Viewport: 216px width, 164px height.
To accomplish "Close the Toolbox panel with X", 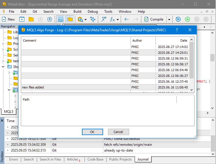I will point(2,121).
